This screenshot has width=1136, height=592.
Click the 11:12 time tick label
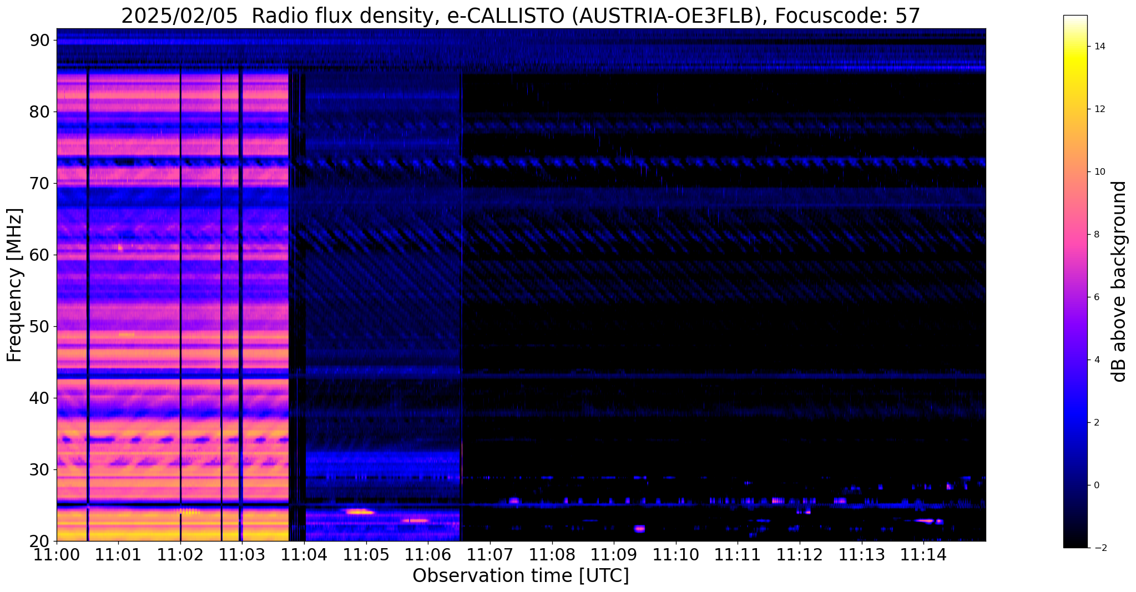[800, 554]
